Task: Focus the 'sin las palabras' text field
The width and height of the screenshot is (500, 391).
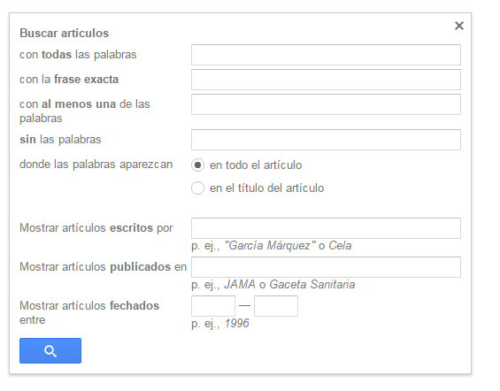Action: pos(326,140)
